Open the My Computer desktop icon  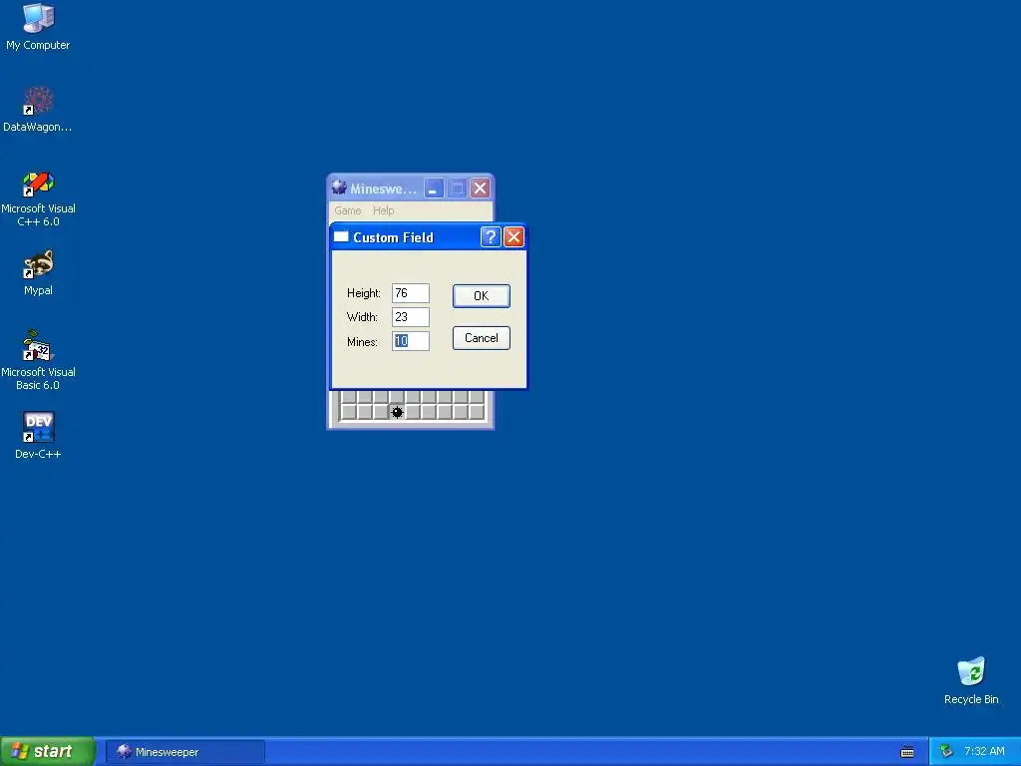38,27
